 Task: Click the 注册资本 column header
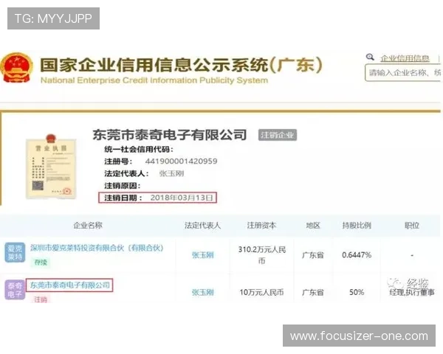pos(261,225)
